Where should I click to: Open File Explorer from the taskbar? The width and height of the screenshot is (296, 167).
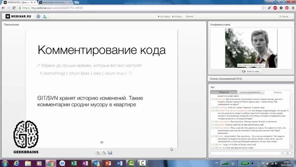[28, 163]
